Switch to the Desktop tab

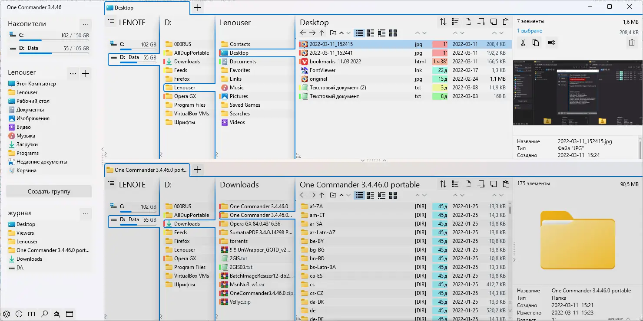click(x=147, y=8)
